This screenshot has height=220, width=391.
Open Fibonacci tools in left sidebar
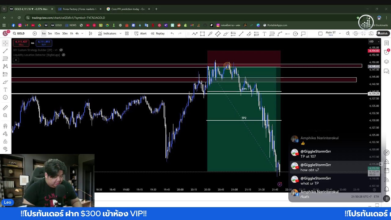[x=5, y=58]
